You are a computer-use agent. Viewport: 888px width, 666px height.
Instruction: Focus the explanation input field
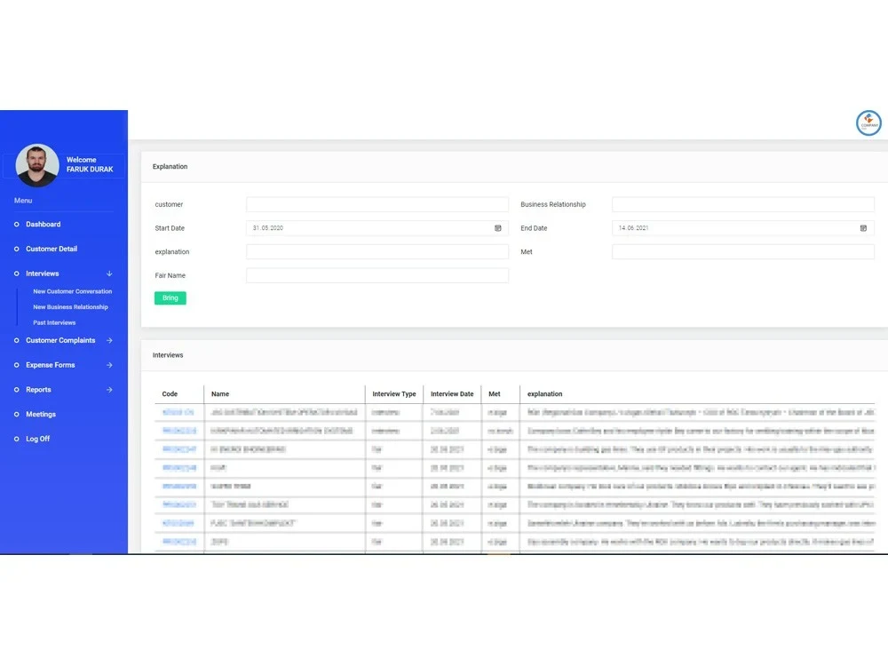tap(377, 252)
